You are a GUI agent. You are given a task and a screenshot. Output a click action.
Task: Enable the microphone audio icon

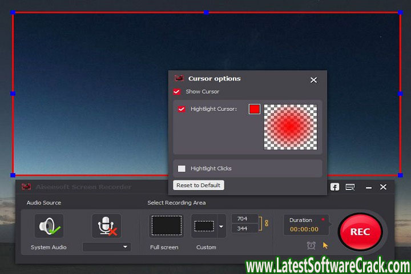point(106,226)
